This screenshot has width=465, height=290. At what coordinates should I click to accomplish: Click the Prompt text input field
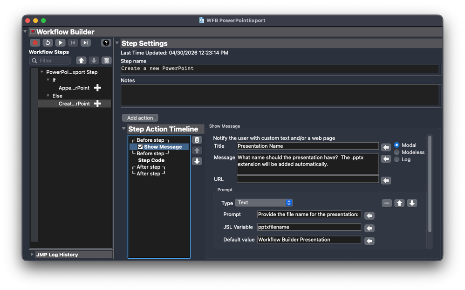pos(309,214)
